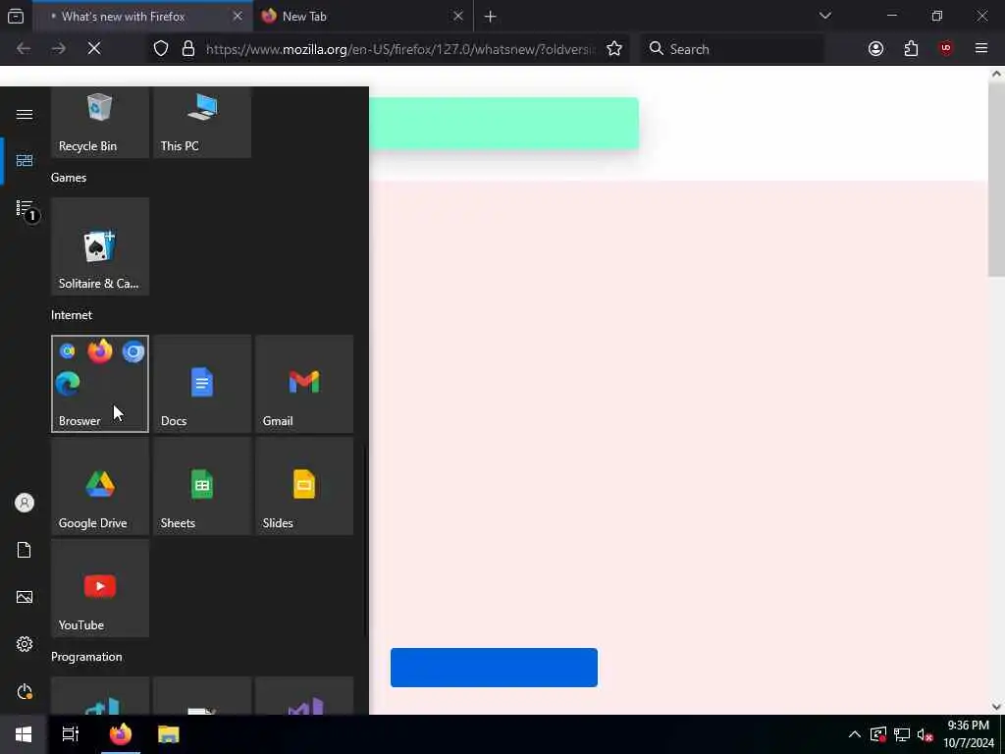This screenshot has height=754, width=1005.
Task: Open the Extensions puzzle icon
Action: pos(911,49)
